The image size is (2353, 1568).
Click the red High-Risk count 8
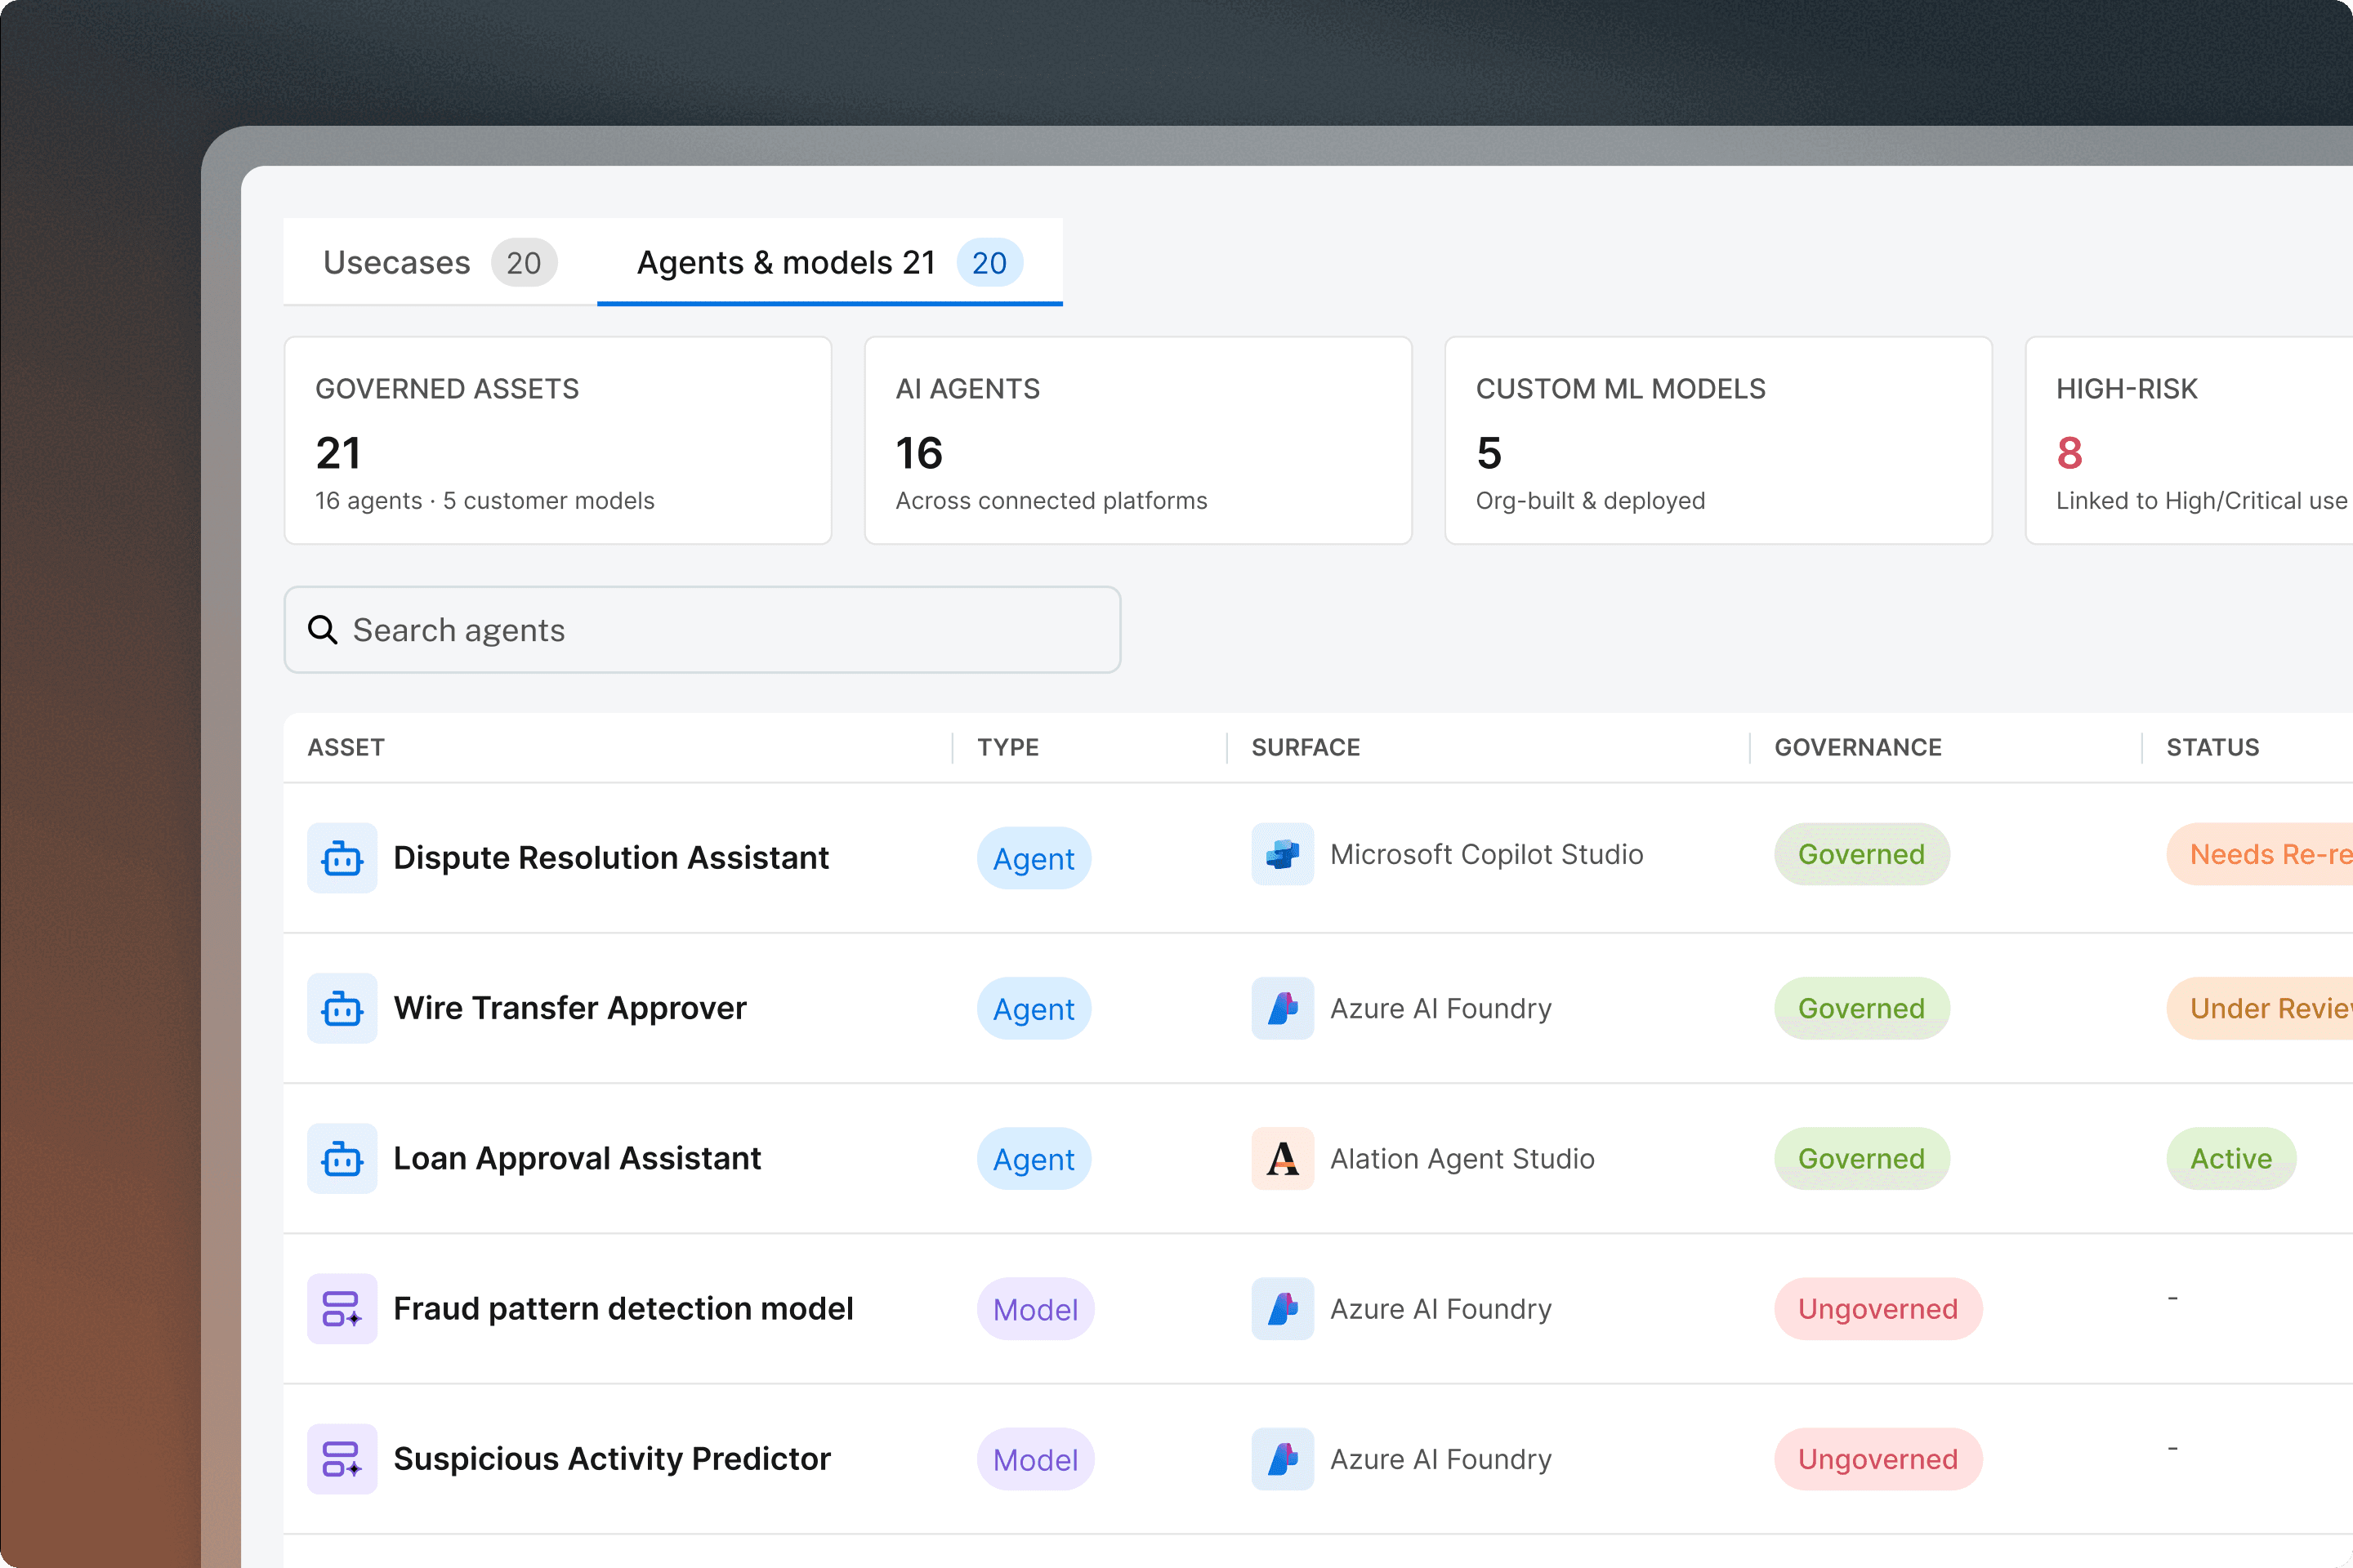point(2069,453)
